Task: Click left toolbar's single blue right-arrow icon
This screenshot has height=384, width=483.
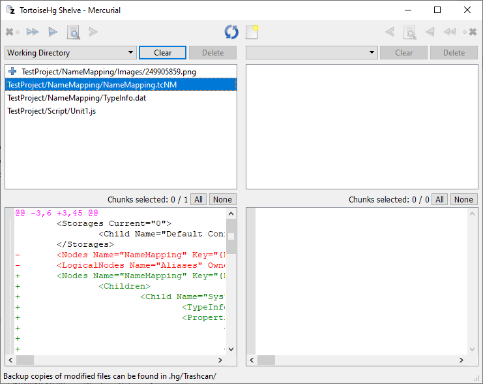Action: point(53,31)
